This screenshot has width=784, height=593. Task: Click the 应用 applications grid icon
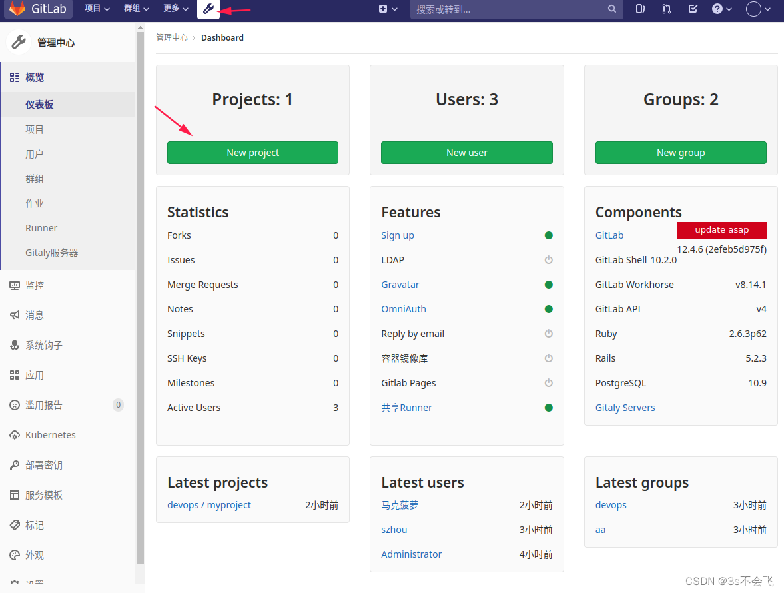click(15, 376)
